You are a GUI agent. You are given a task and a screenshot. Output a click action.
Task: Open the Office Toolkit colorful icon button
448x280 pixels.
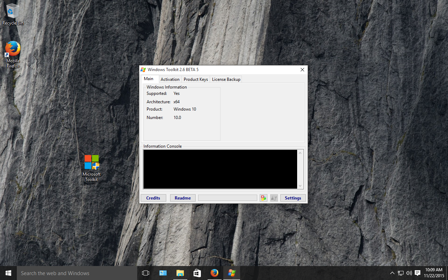pos(263,198)
